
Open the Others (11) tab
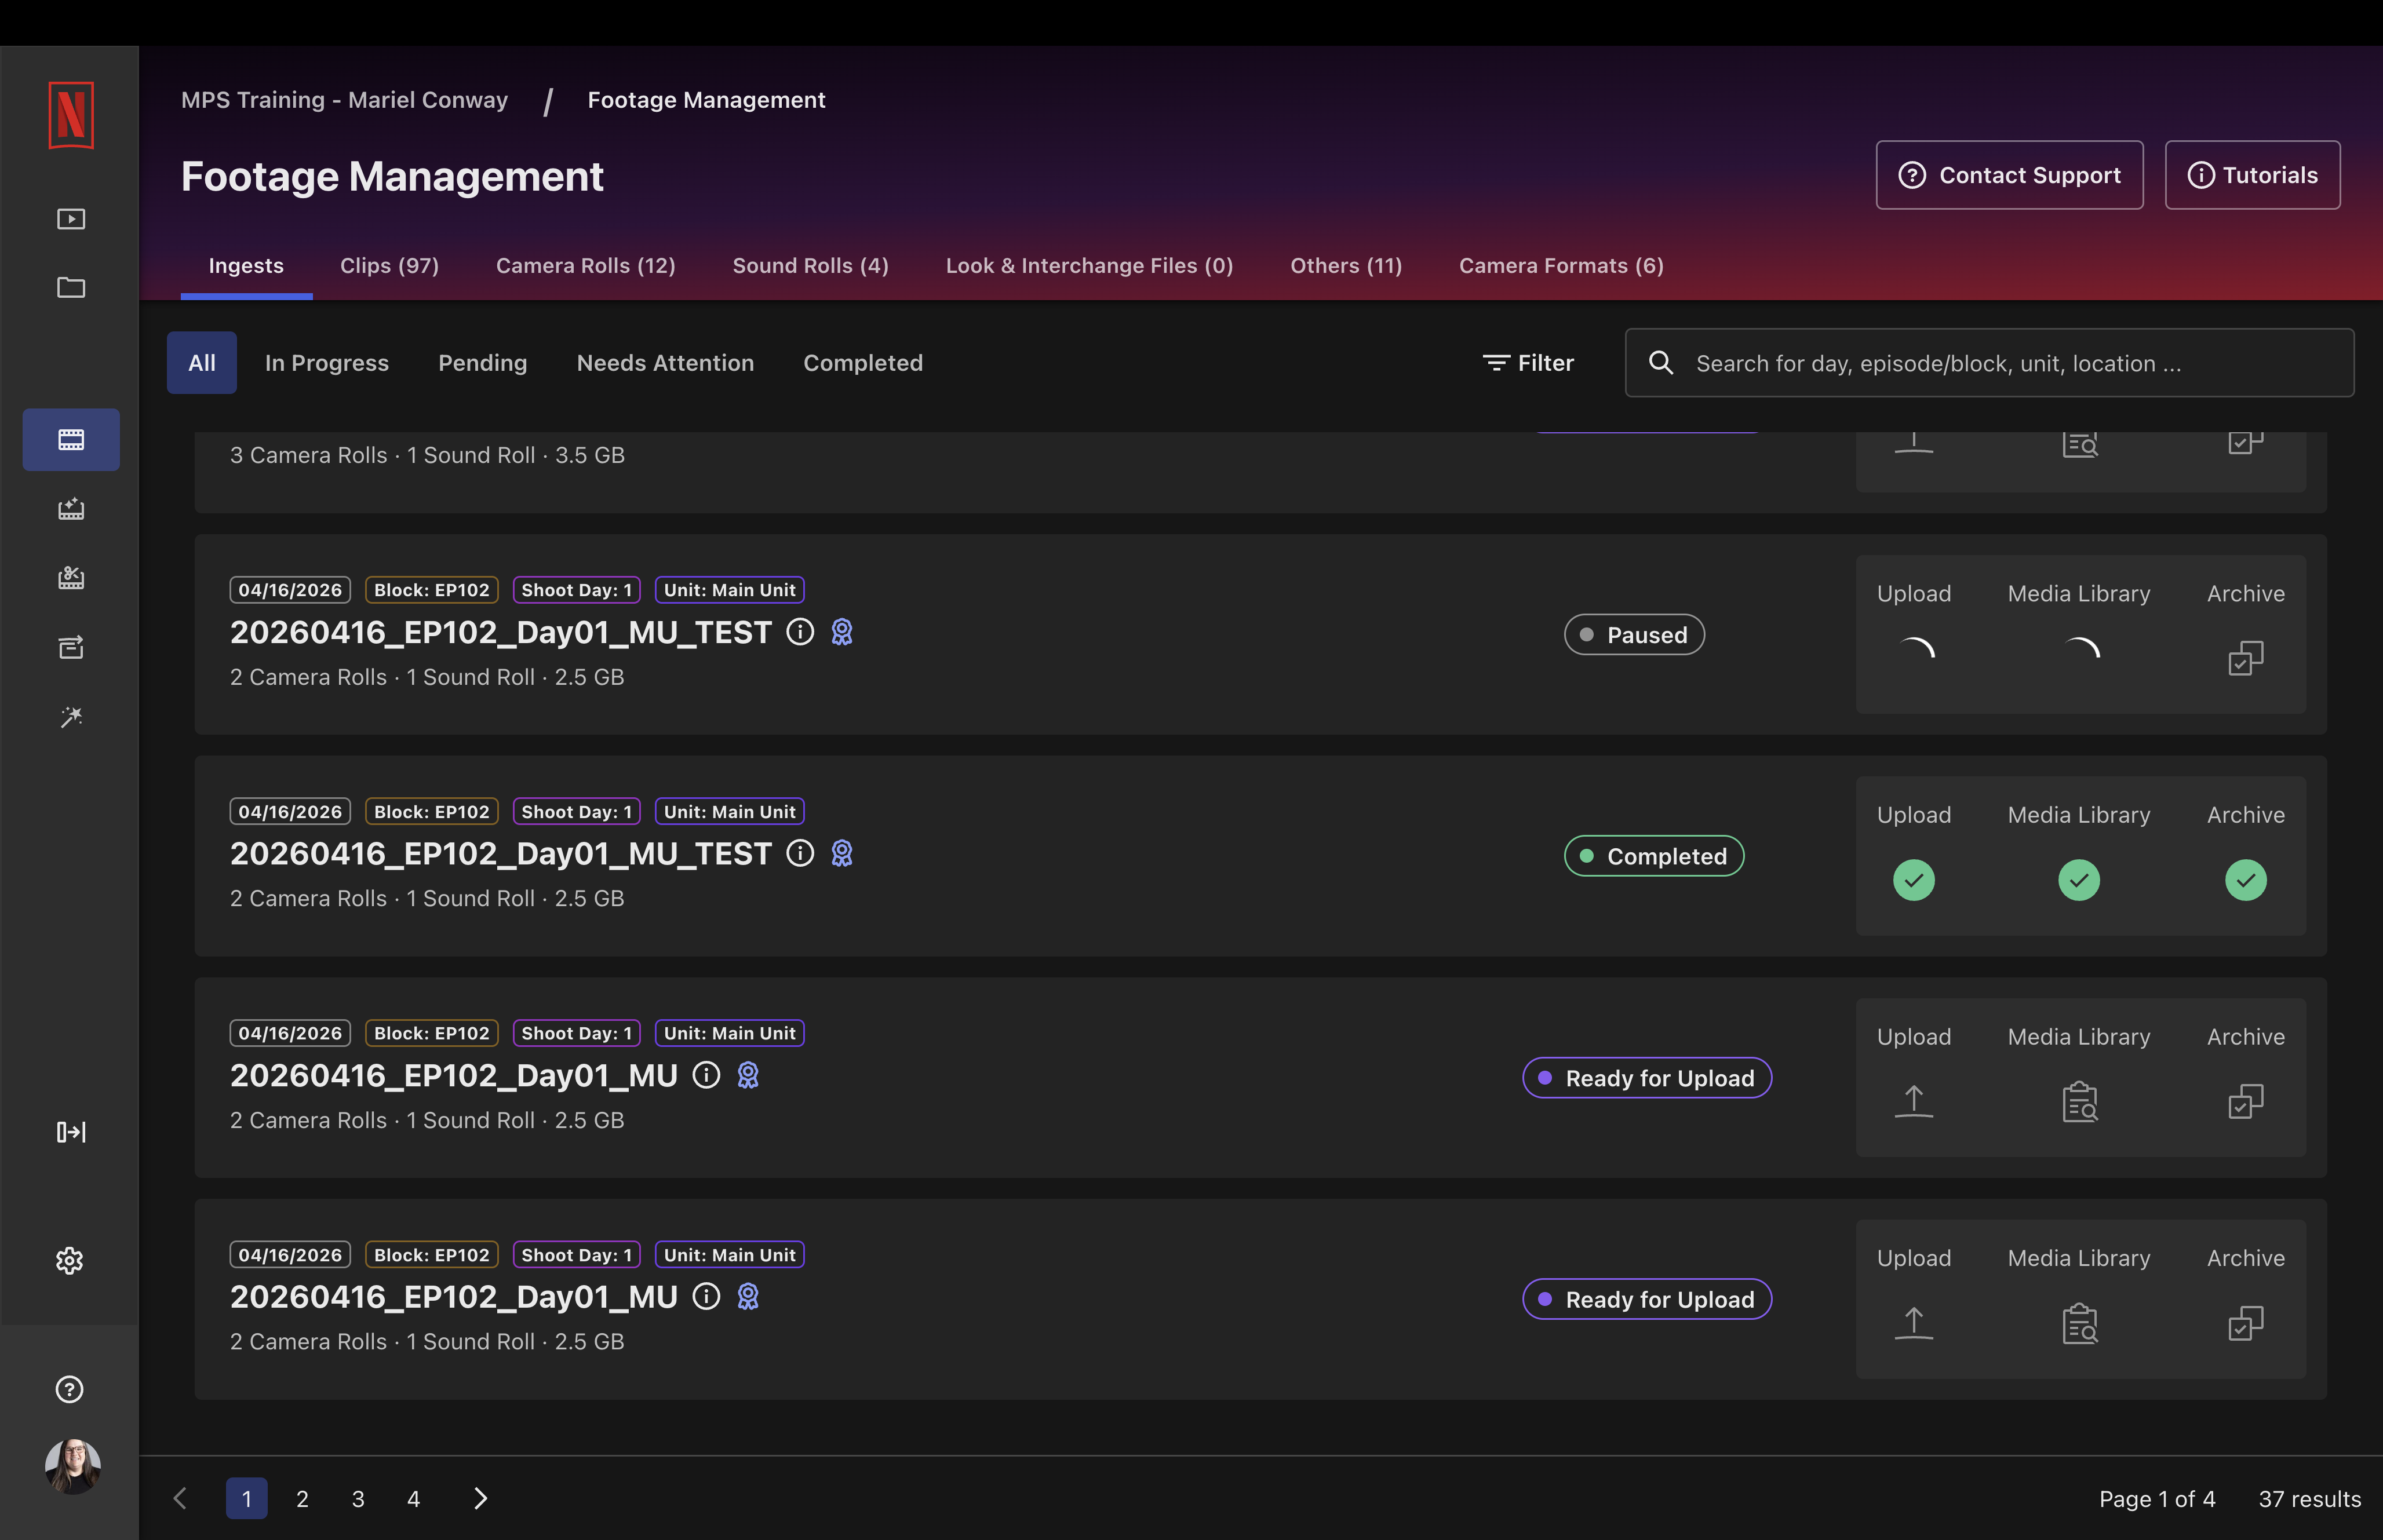(x=1346, y=266)
